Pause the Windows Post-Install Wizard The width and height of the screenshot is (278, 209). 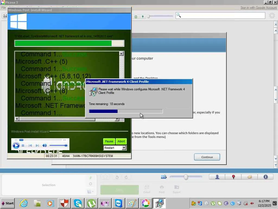(109, 141)
